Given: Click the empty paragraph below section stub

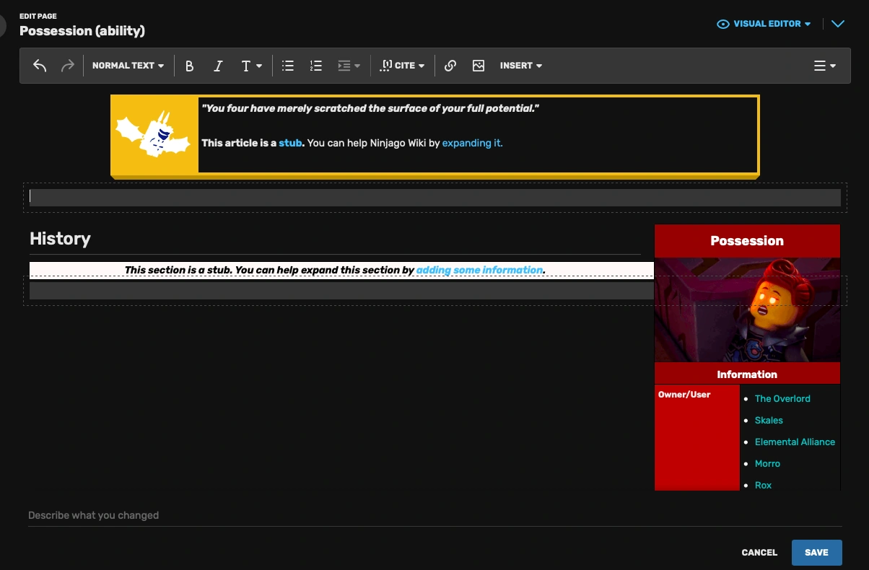Looking at the screenshot, I should point(341,291).
